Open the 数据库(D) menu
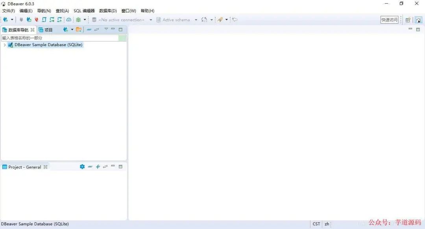Screen dimensions: 425x229 [x=108, y=11]
